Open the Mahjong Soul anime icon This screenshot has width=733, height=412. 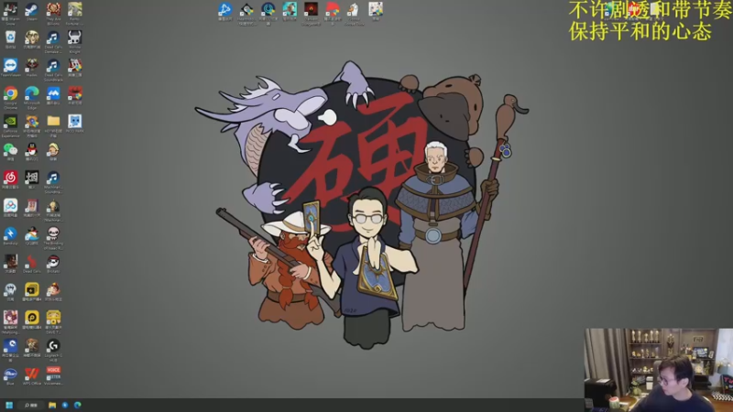[10, 318]
